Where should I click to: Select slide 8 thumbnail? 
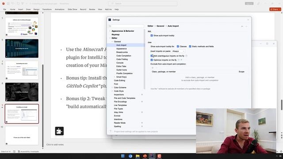22,92
